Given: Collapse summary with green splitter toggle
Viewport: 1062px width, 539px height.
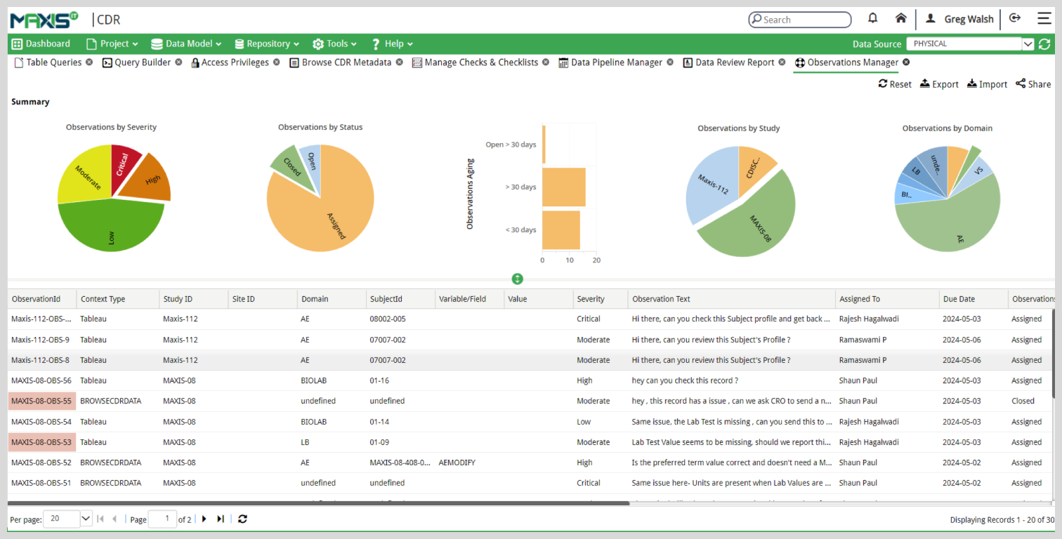Looking at the screenshot, I should 518,279.
